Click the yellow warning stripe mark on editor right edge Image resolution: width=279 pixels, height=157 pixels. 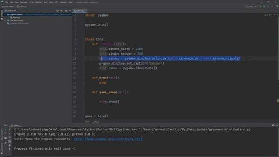278,101
